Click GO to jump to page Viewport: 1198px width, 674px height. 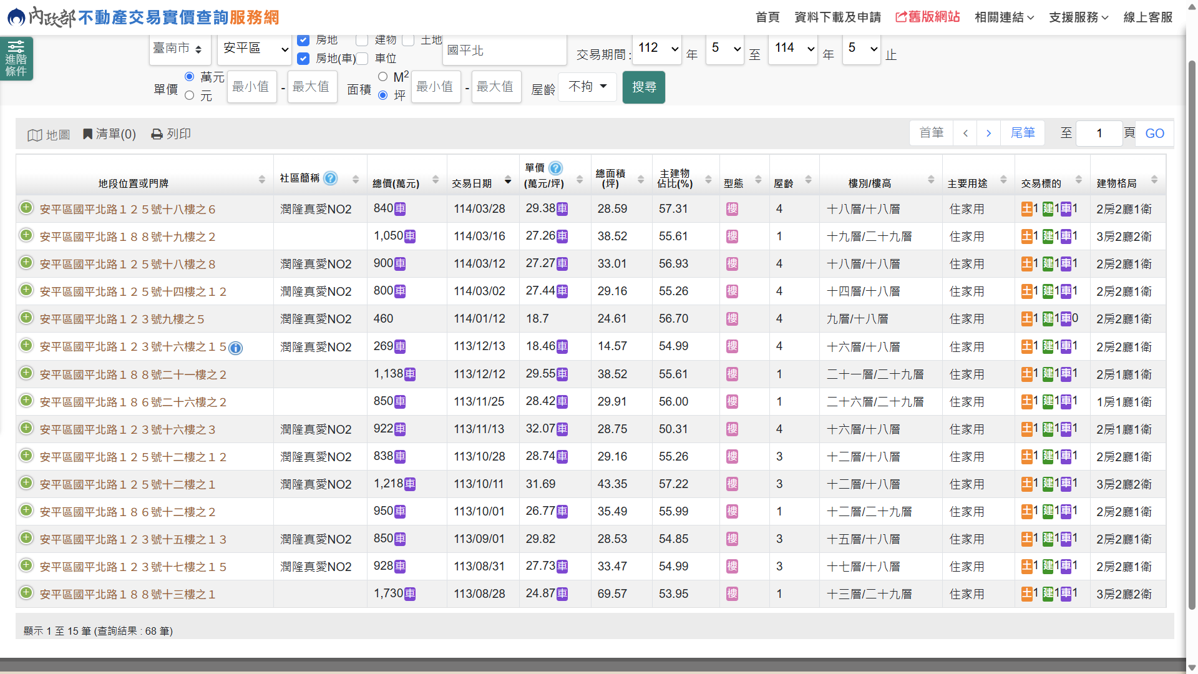pos(1154,134)
